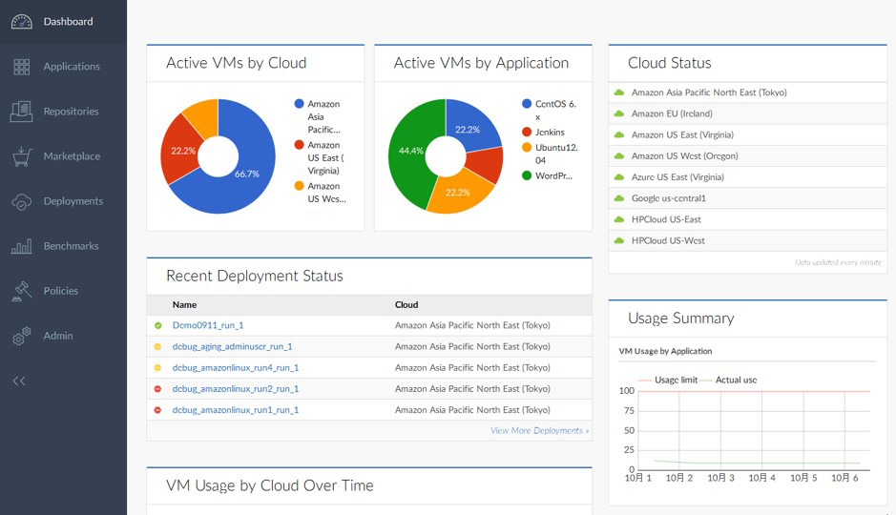Open the Admin gears icon
Viewport: 896px width, 515px height.
[x=21, y=336]
